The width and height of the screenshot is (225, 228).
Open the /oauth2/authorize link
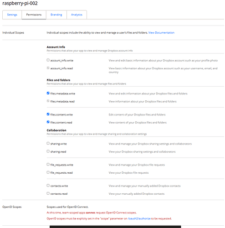tap(139, 218)
